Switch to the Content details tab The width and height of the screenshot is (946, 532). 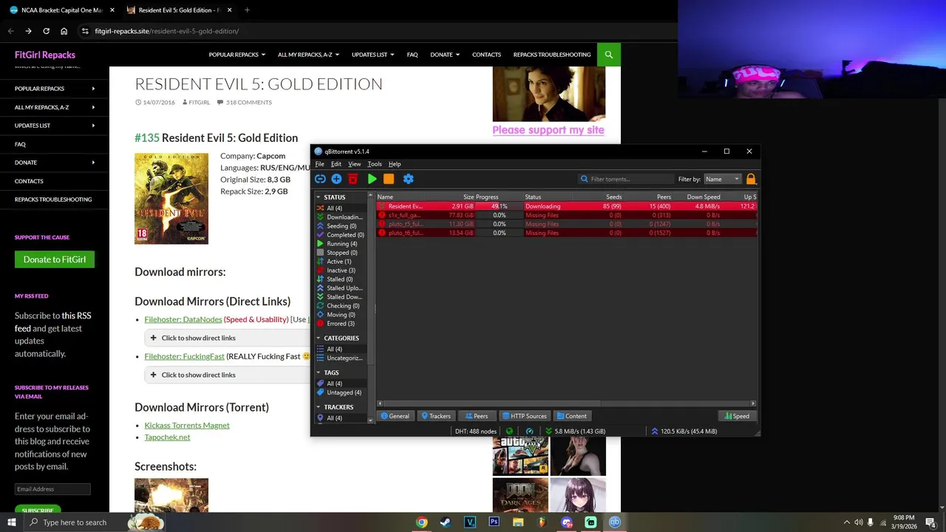tap(572, 416)
